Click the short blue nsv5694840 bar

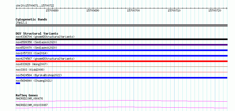(18, 83)
